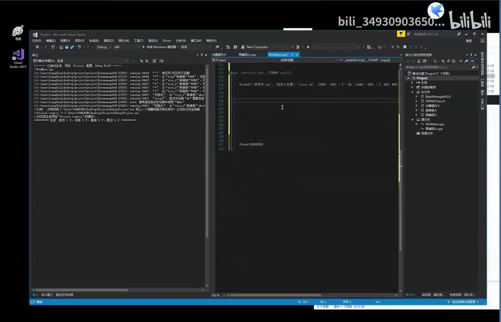
Task: Open the 调试(D) menu
Action: (109, 41)
